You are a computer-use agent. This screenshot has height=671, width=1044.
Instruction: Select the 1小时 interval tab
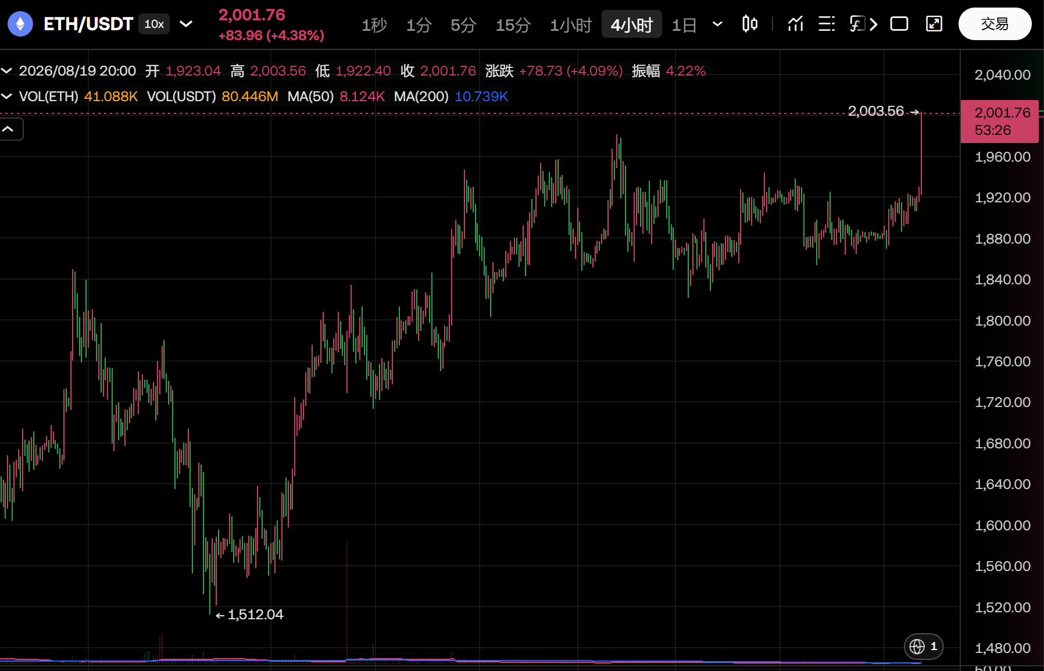[571, 25]
